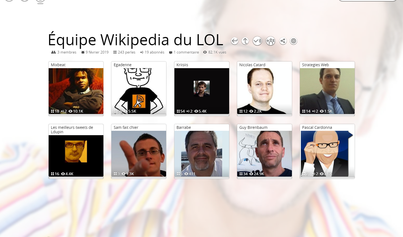
Task: Click the back arrow icon beside the title
Action: 234,41
